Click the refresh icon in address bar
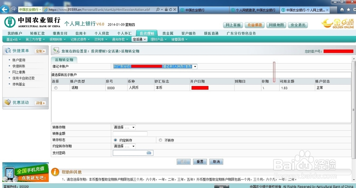Viewport: 356px width, 188px height. coord(170,10)
